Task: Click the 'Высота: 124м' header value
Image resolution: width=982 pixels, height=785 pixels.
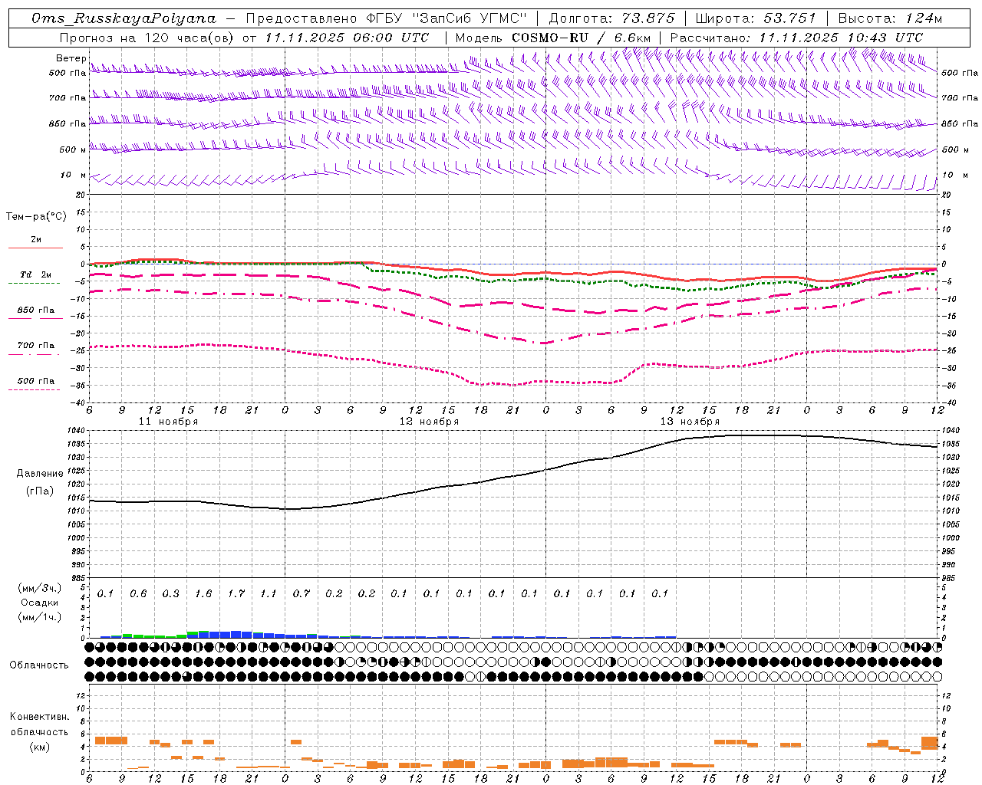Action: coord(890,18)
